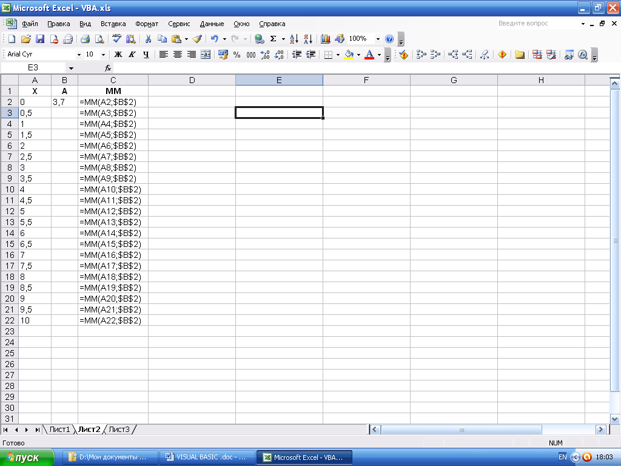Click the AutoSum sigma icon
Viewport: 621px width, 466px height.
coord(274,39)
